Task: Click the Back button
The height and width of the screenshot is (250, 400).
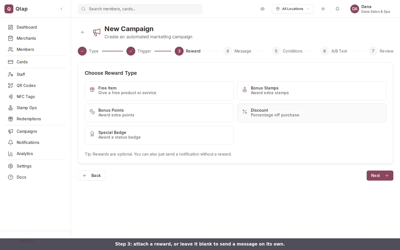Action: point(92,176)
